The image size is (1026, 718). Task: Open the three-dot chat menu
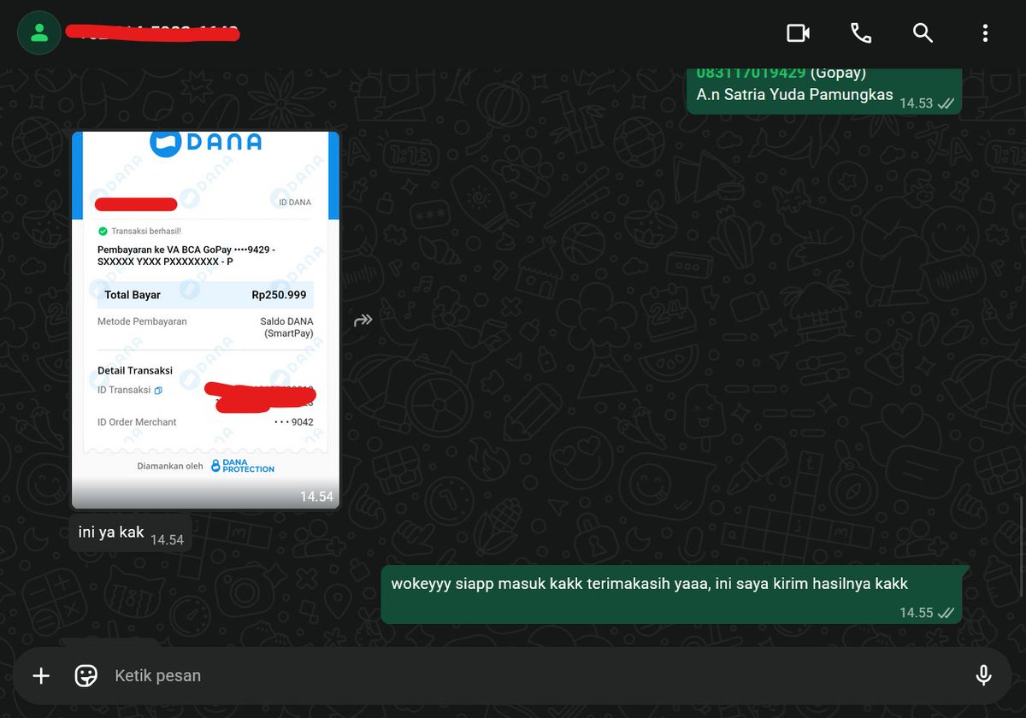pos(985,33)
